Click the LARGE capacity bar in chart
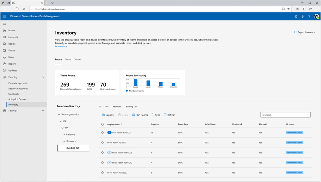The width and height of the screenshot is (321, 182). click(148, 83)
